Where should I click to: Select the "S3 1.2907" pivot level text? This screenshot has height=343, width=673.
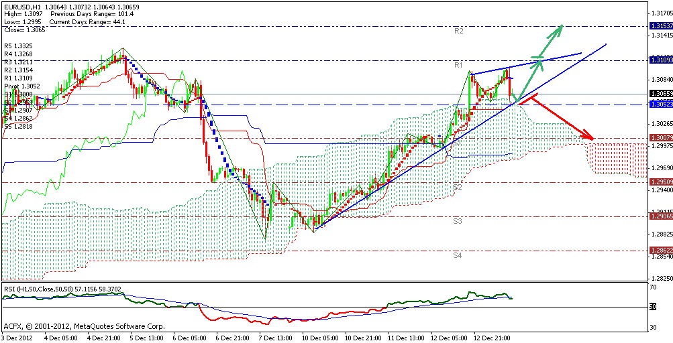[x=18, y=110]
